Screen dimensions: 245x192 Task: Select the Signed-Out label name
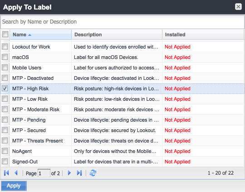(x=25, y=162)
